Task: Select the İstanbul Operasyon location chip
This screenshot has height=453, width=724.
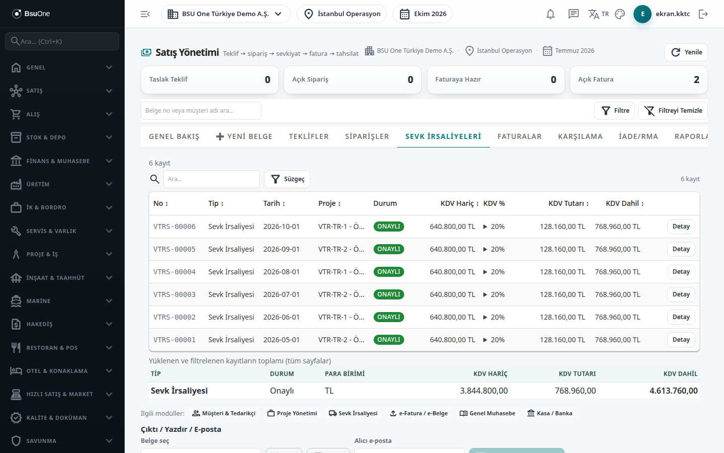Action: click(x=342, y=14)
